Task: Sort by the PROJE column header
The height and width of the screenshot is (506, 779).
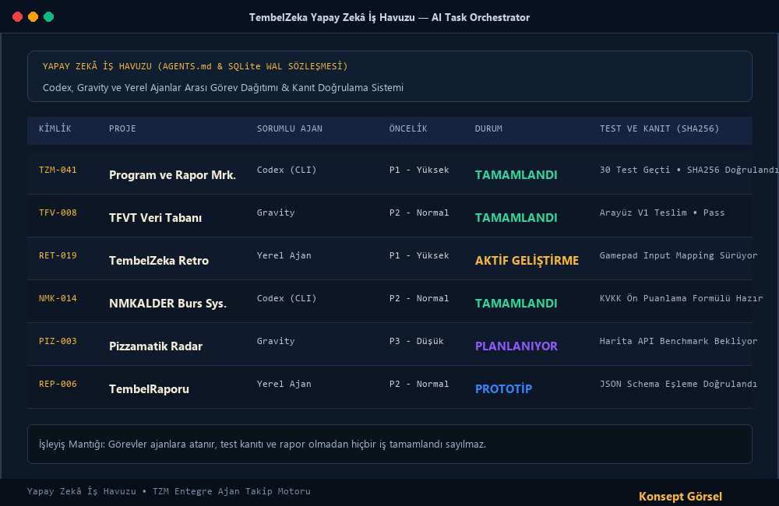Action: [x=122, y=128]
